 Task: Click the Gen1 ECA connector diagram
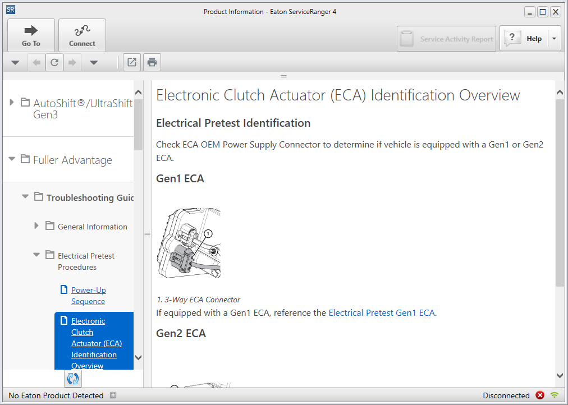click(x=189, y=243)
